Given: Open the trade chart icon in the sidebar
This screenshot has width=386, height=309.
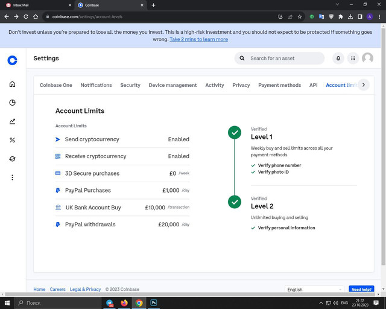Looking at the screenshot, I should point(12,121).
